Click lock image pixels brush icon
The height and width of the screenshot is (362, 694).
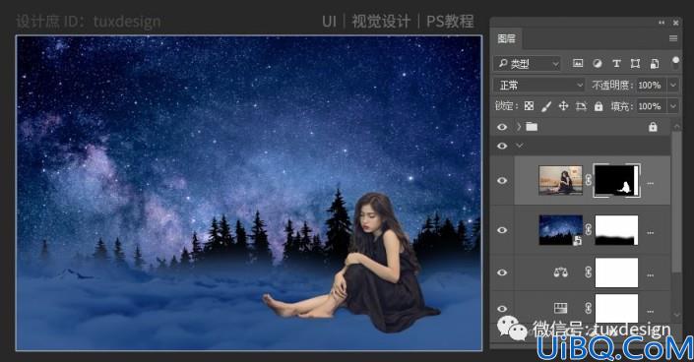click(x=546, y=106)
